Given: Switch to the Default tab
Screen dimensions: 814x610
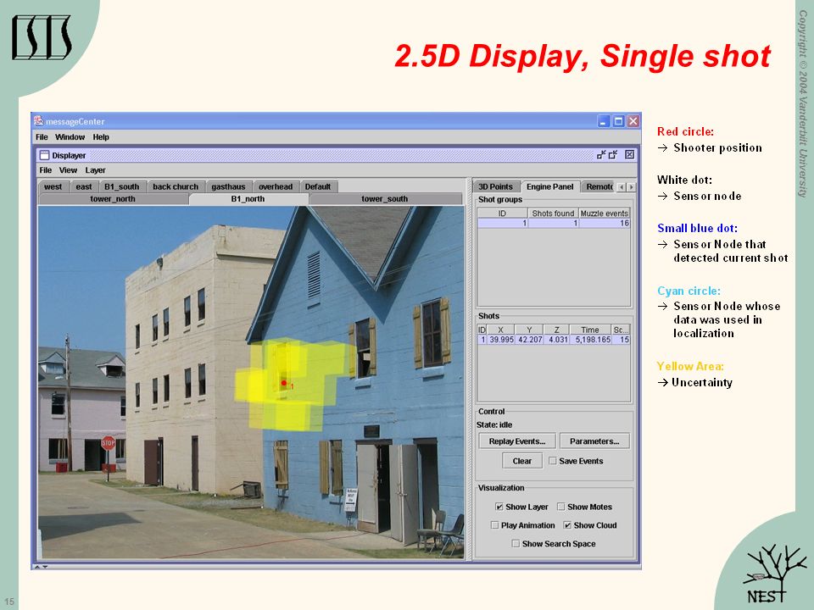Looking at the screenshot, I should [x=318, y=186].
